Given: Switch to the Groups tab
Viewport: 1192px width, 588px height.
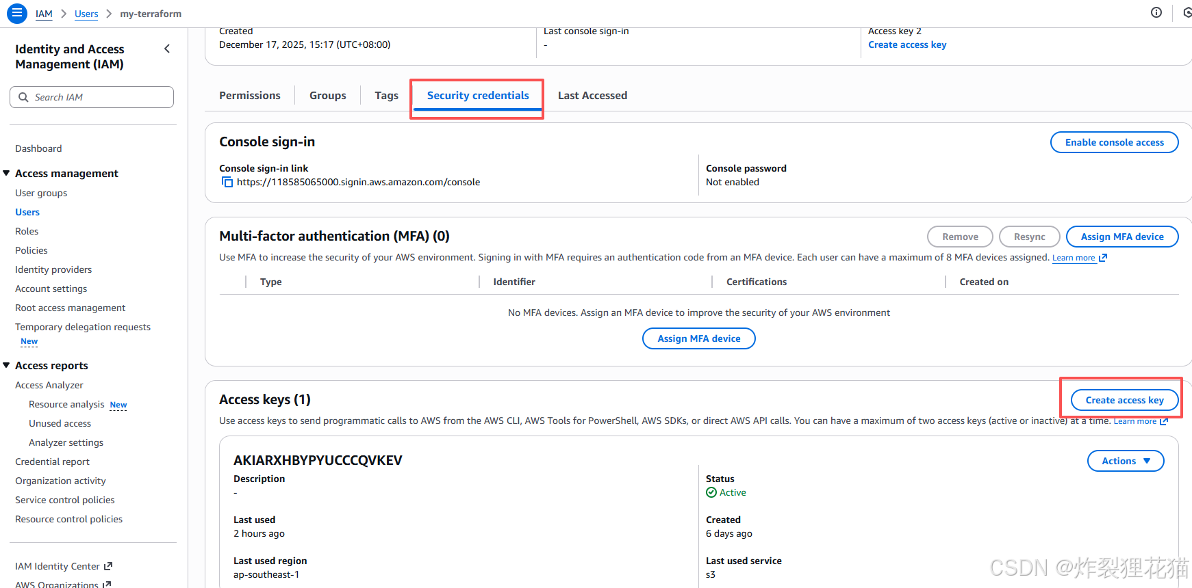Looking at the screenshot, I should click(328, 95).
